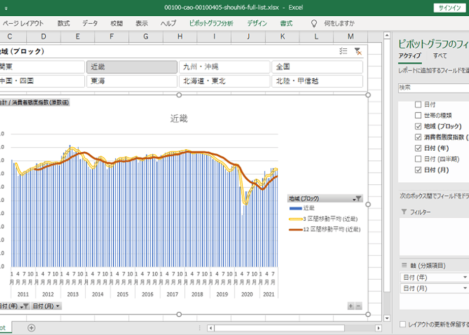
Task: Click the blue 近畿 legend swatch
Action: (x=295, y=208)
